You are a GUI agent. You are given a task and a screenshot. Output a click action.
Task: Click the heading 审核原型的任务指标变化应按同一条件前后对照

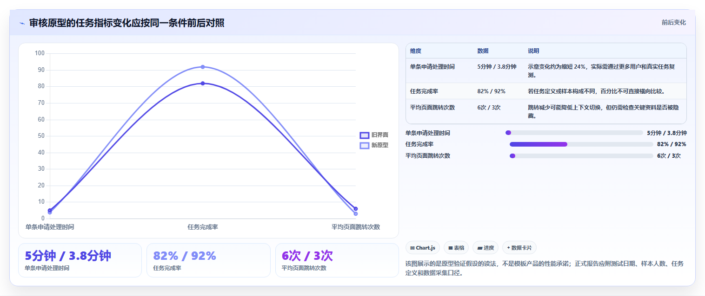coord(127,23)
